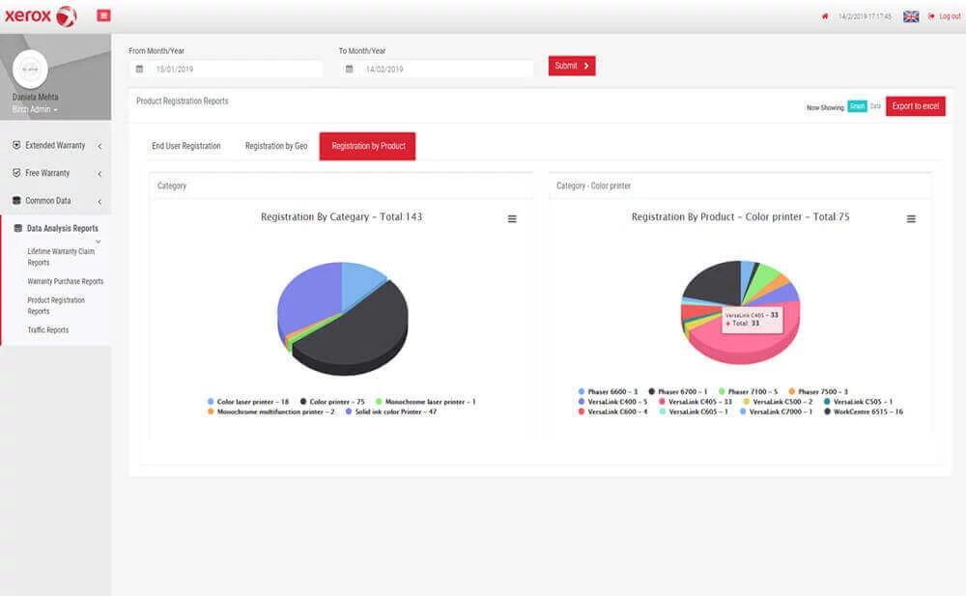Toggle Color printer - 75 legend item

[332, 402]
